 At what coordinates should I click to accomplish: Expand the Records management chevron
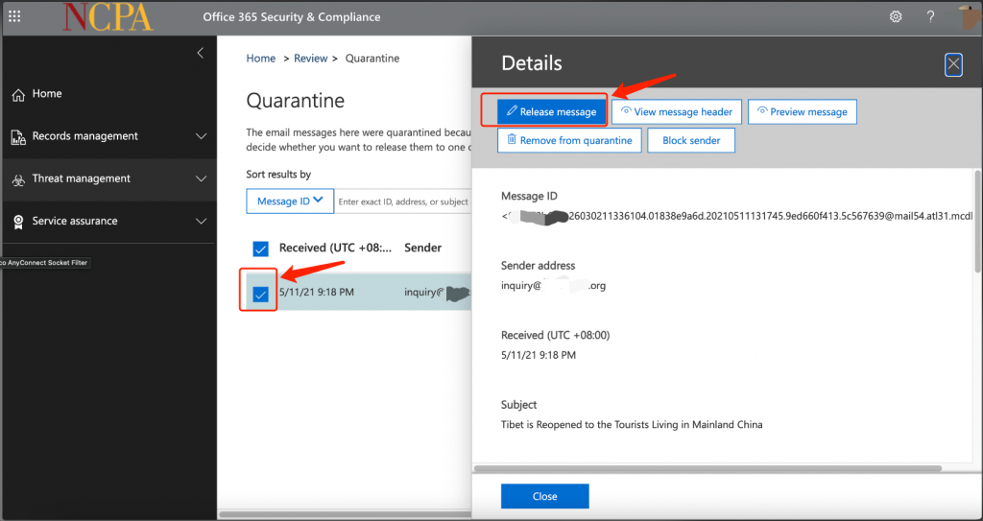pos(201,136)
